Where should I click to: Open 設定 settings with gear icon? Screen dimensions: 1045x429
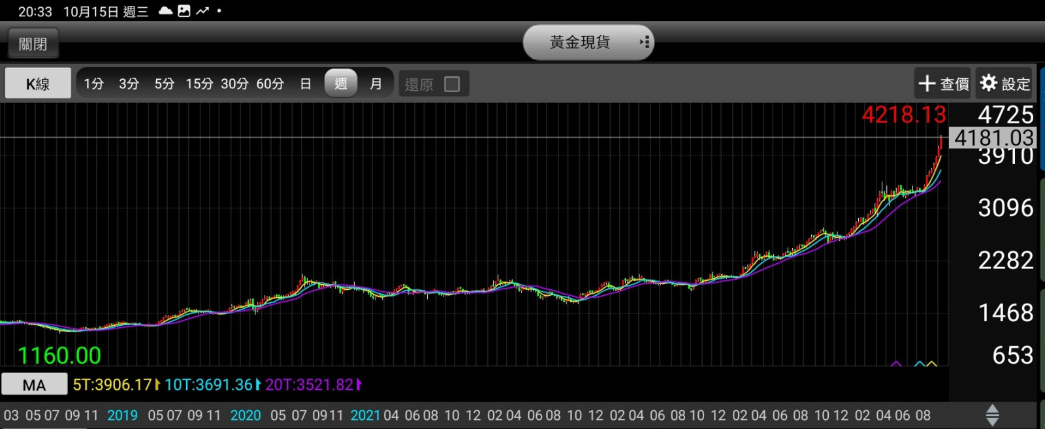pos(1005,84)
